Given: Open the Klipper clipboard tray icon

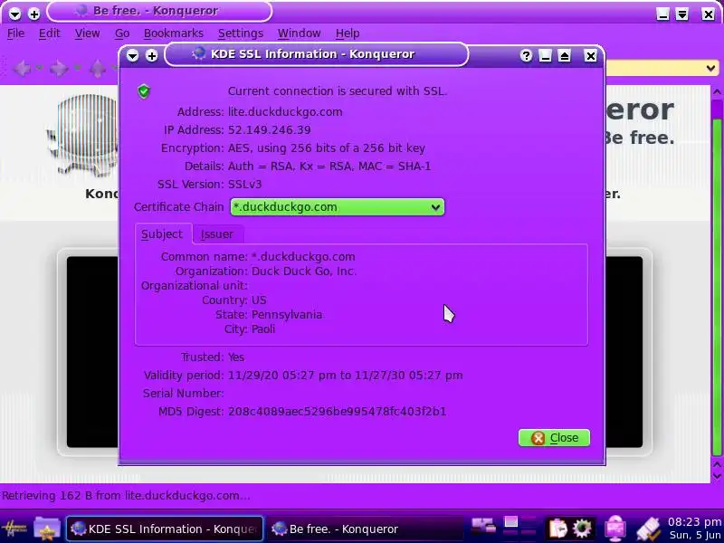Looking at the screenshot, I should coord(557,529).
